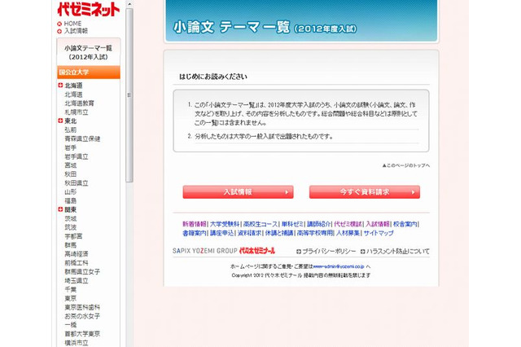The image size is (521, 347).
Task: Select 横浜市立 in the sidebar list
Action: pos(77,343)
